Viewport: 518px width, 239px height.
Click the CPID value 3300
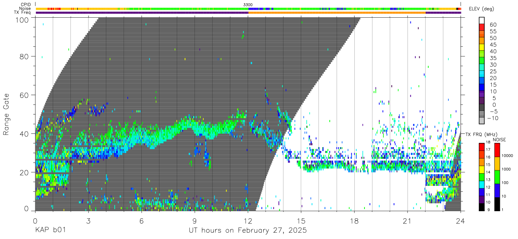248,4
